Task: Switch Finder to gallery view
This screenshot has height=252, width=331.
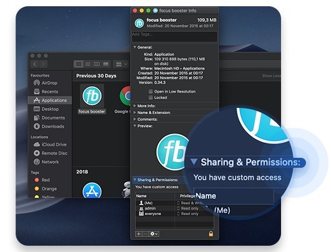Action: coord(106,64)
